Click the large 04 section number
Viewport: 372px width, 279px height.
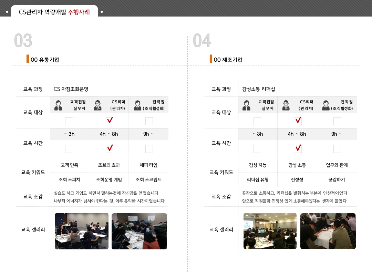[202, 41]
